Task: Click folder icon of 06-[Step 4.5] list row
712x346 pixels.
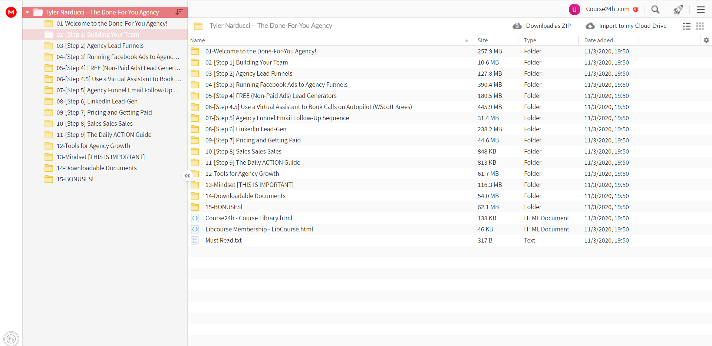Action: [x=195, y=107]
